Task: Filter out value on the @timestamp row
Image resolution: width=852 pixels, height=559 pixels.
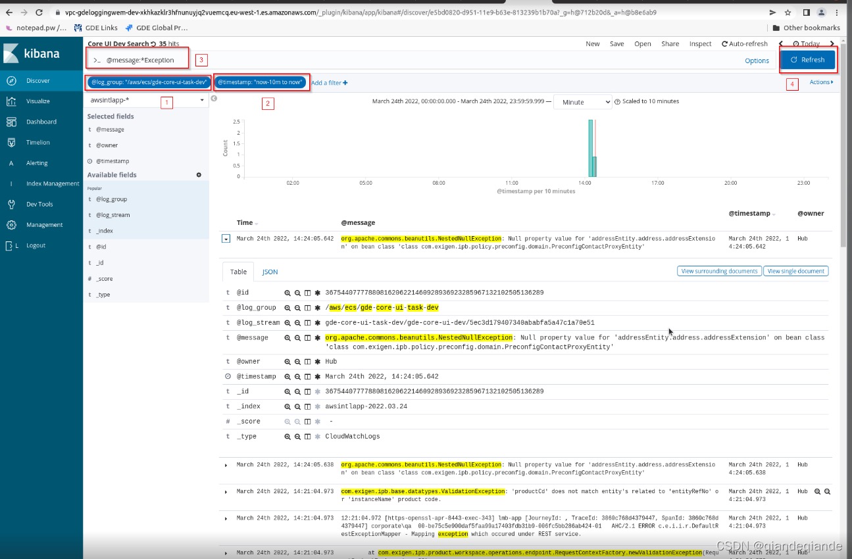Action: click(x=297, y=377)
